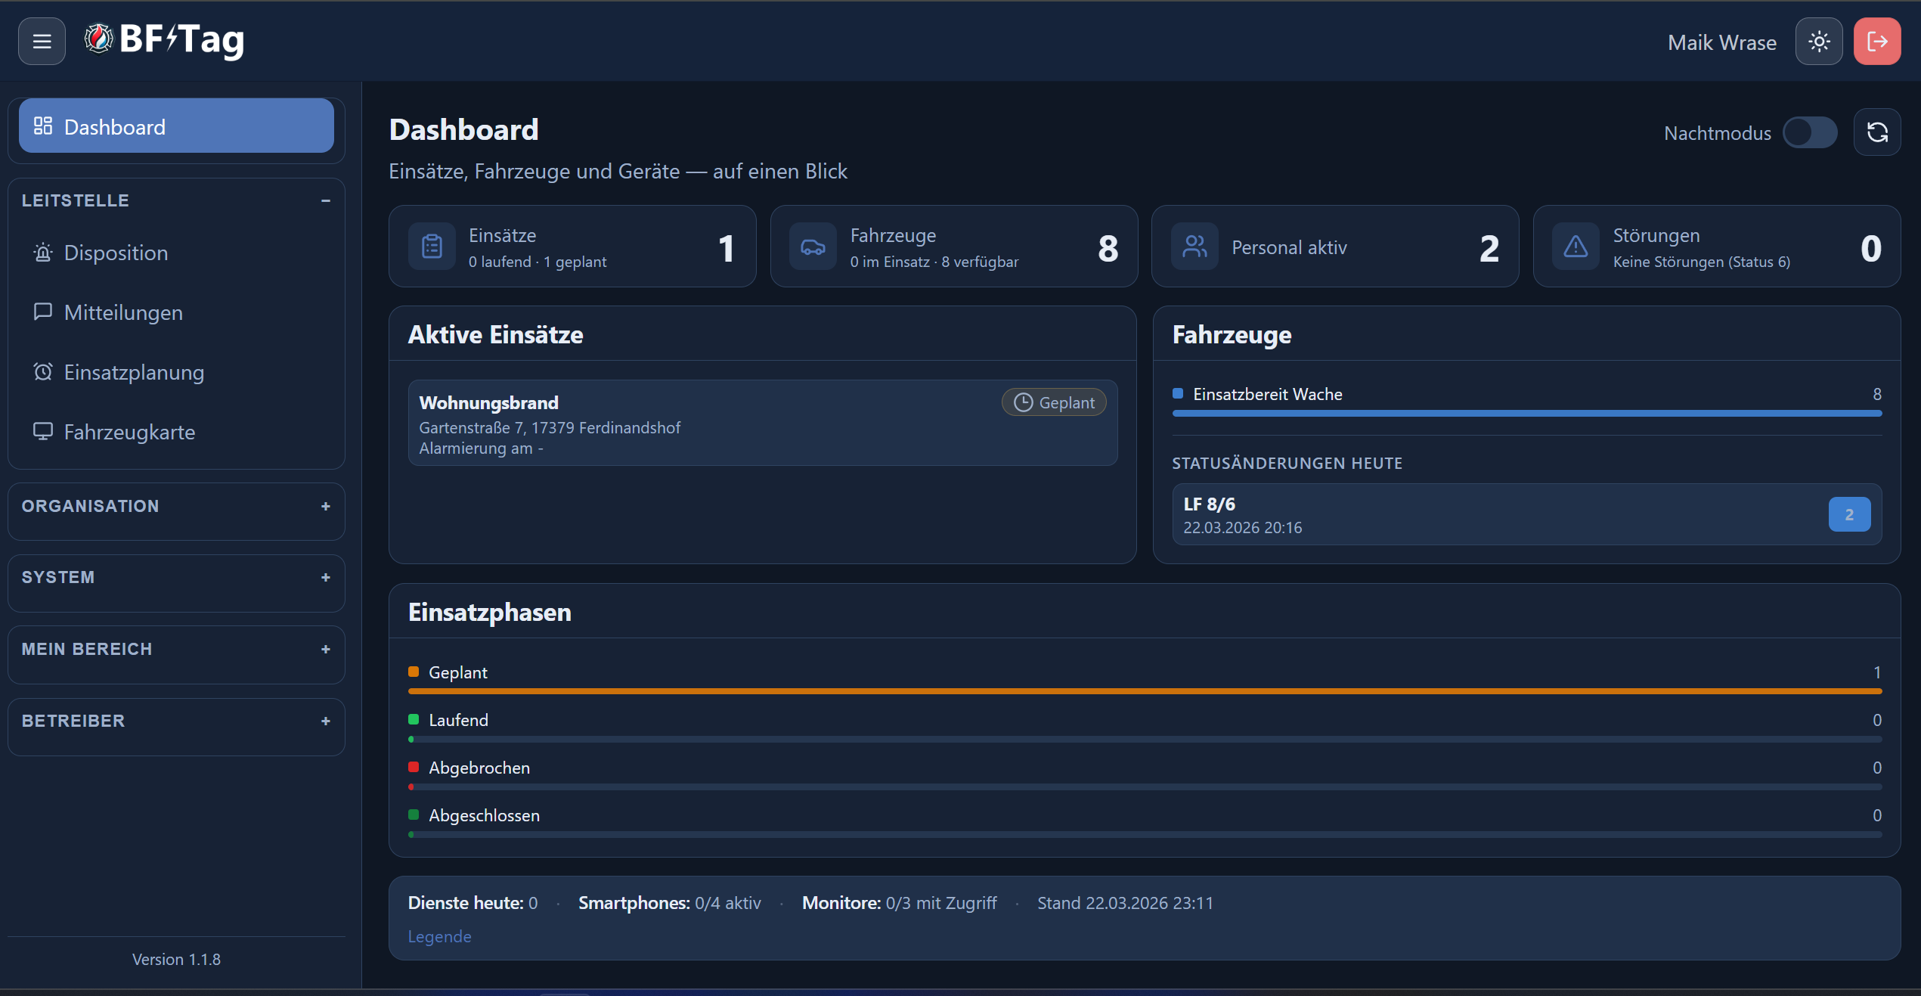Click the Störungen warning triangle icon
The width and height of the screenshot is (1921, 996).
1576,247
